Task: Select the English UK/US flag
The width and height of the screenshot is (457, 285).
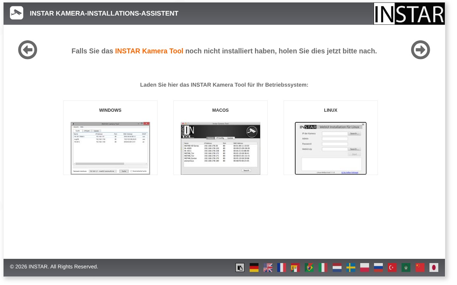Action: (268, 268)
